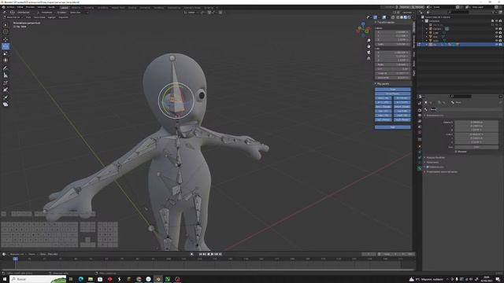
Task: Switch perspective/orthographic view icon
Action: click(x=369, y=58)
